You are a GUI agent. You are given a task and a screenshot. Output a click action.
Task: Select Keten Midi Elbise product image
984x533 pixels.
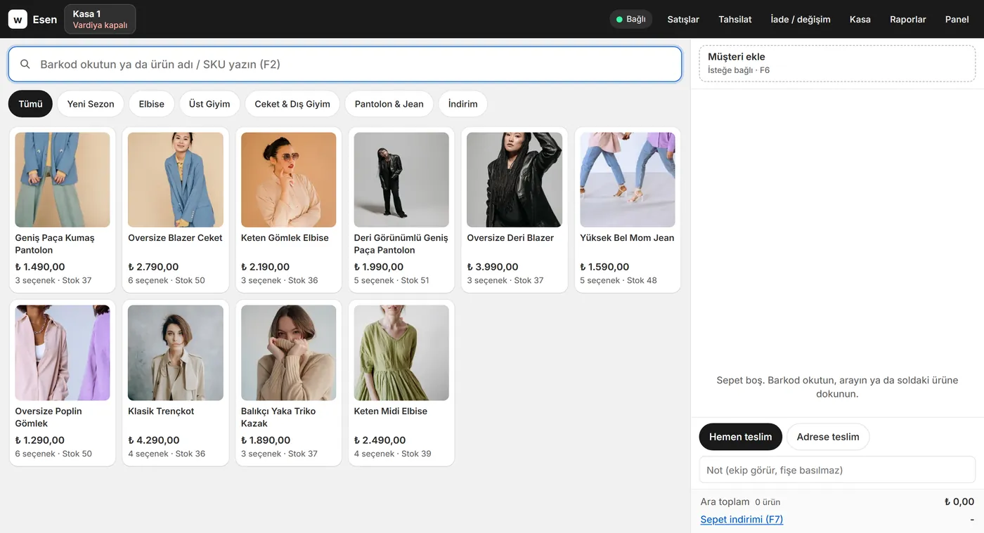click(x=401, y=353)
